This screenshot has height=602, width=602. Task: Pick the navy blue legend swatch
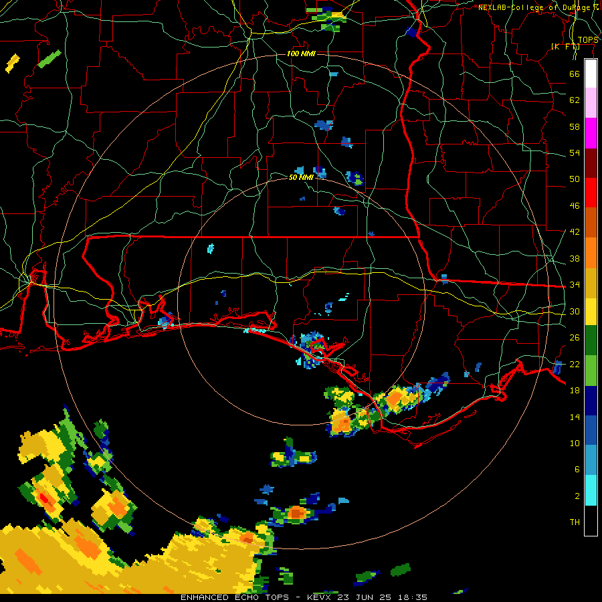tap(591, 401)
